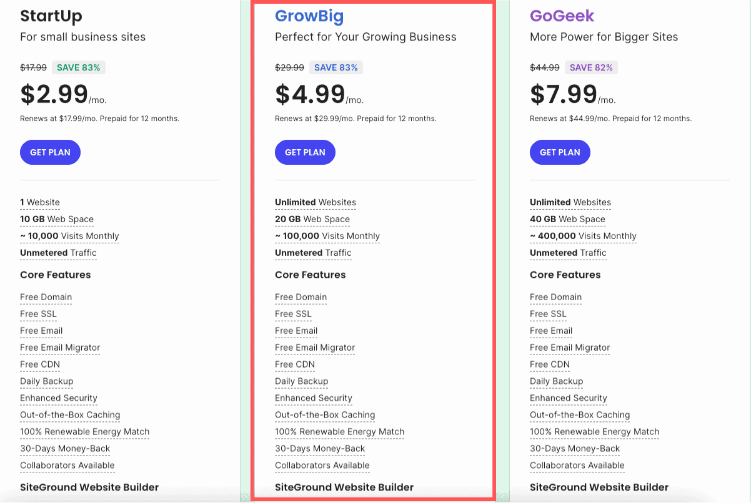Click Out-of-the-Box Caching under GoGeek
The height and width of the screenshot is (503, 751).
580,415
